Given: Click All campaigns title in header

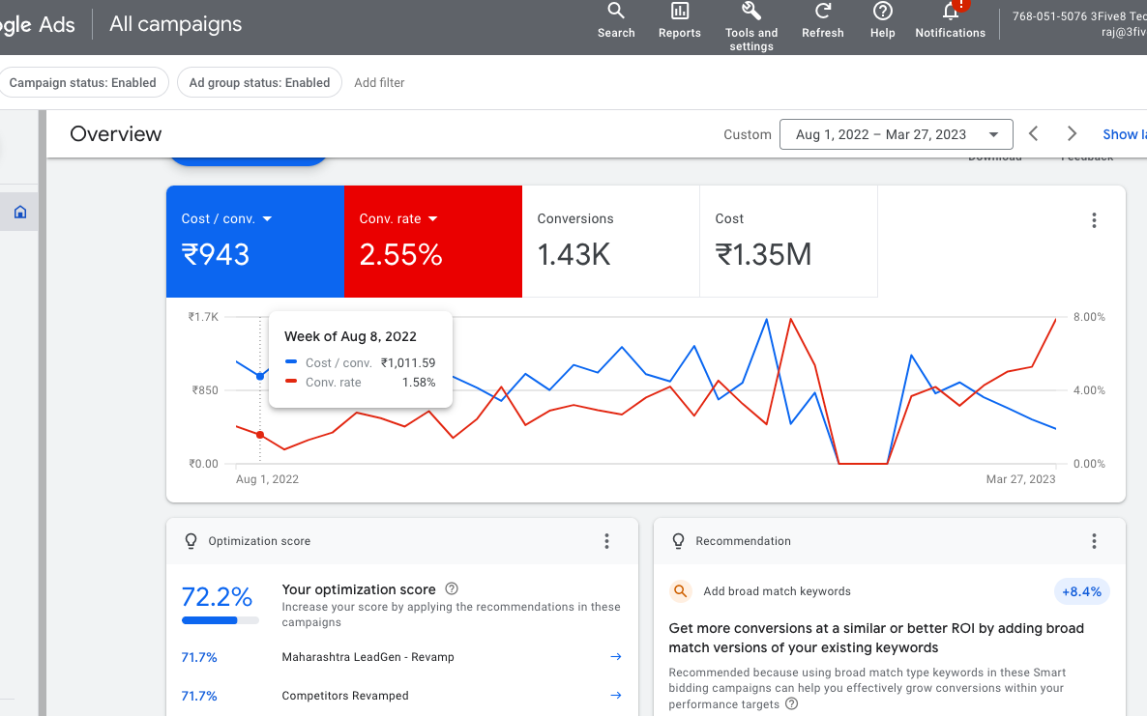Looking at the screenshot, I should (176, 24).
